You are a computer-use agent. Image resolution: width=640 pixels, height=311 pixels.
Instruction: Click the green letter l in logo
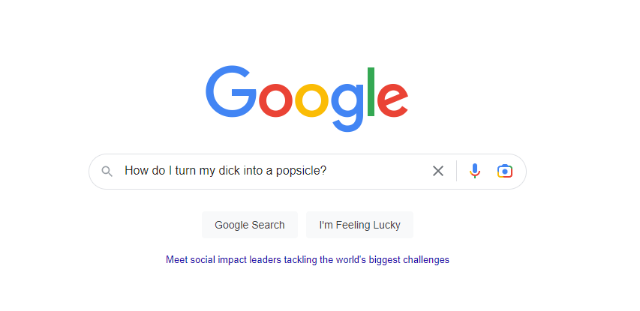[x=371, y=91]
